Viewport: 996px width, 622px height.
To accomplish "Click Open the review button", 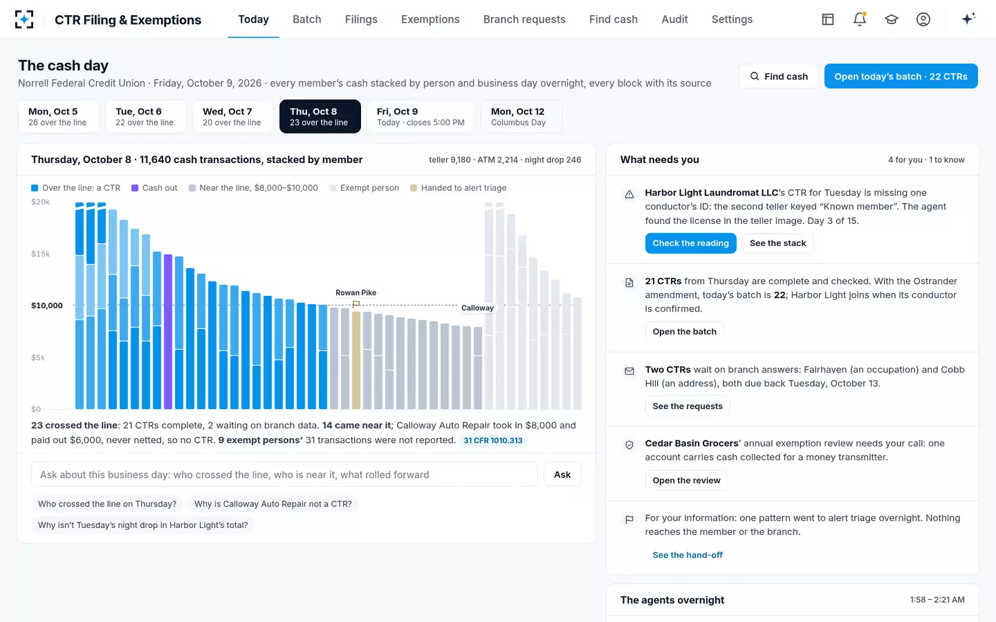I will pos(686,480).
